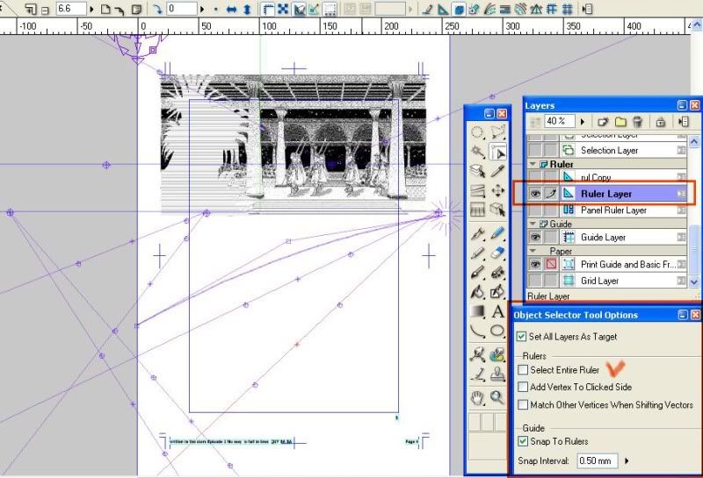Image resolution: width=703 pixels, height=478 pixels.
Task: Click the Layers panel vertical scrollbar thumb
Action: (694, 248)
